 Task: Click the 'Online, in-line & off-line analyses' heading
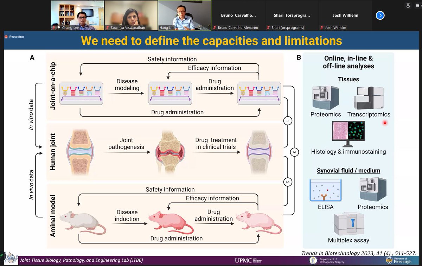[348, 62]
